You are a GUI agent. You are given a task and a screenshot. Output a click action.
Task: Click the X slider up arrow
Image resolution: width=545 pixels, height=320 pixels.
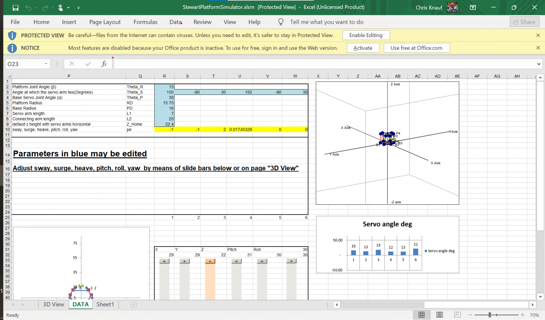point(164,261)
